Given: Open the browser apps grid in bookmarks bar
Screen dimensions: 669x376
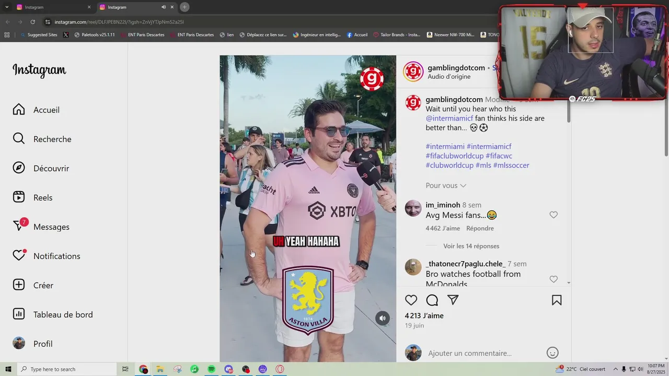Looking at the screenshot, I should pos(7,35).
